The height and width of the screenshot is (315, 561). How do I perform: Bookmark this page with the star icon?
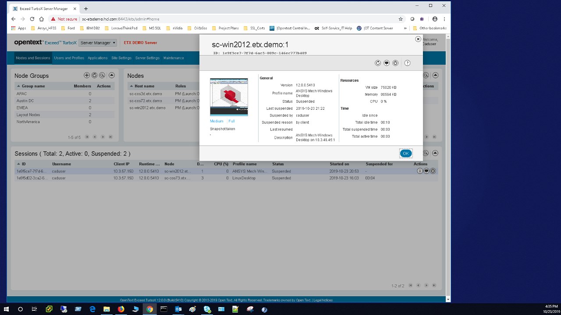[x=401, y=19]
